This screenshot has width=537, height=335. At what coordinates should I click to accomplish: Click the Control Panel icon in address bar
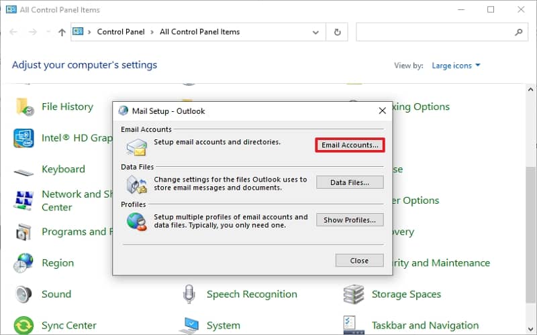tap(78, 31)
